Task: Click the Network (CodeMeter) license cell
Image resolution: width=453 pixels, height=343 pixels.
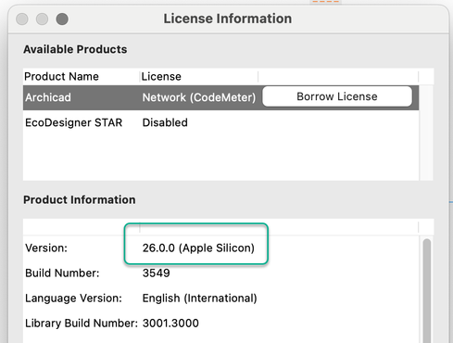Action: point(199,97)
